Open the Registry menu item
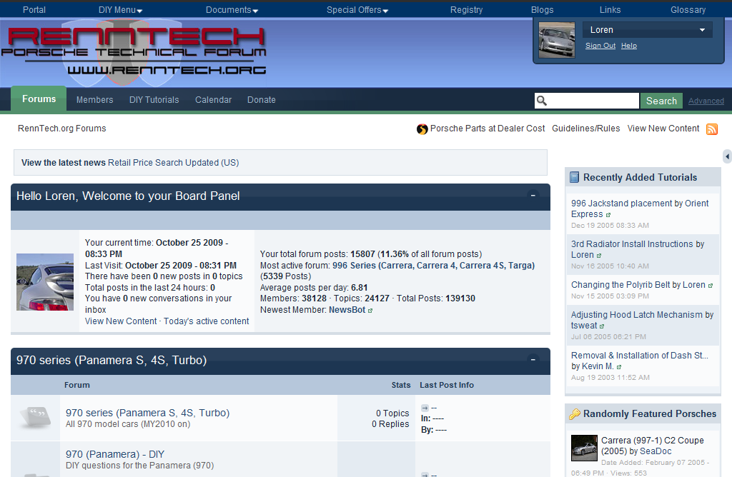The height and width of the screenshot is (477, 732). [466, 10]
